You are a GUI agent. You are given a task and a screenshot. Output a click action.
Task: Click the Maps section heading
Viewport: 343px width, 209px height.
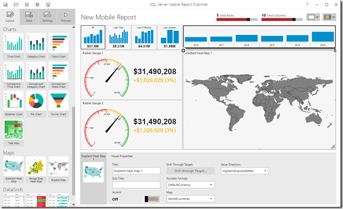tap(9, 153)
